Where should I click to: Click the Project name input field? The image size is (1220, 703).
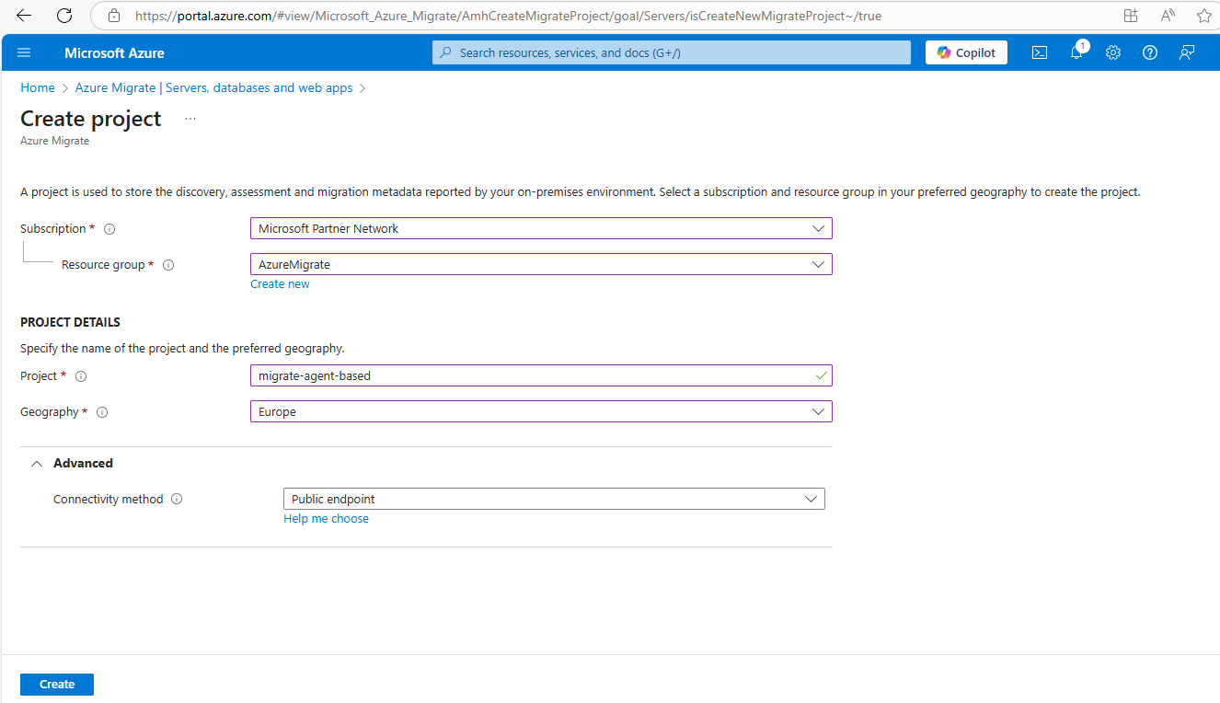541,375
